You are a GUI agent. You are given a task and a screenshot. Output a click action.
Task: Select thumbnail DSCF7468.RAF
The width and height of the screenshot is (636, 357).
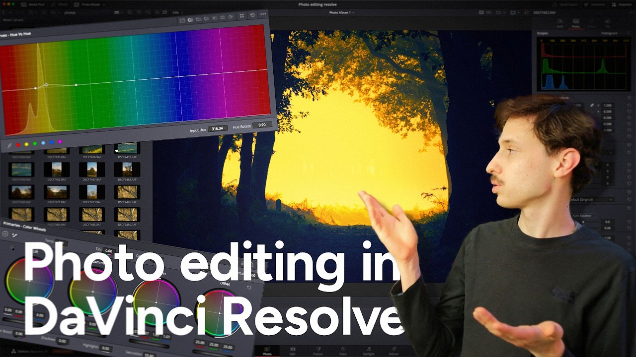click(127, 170)
